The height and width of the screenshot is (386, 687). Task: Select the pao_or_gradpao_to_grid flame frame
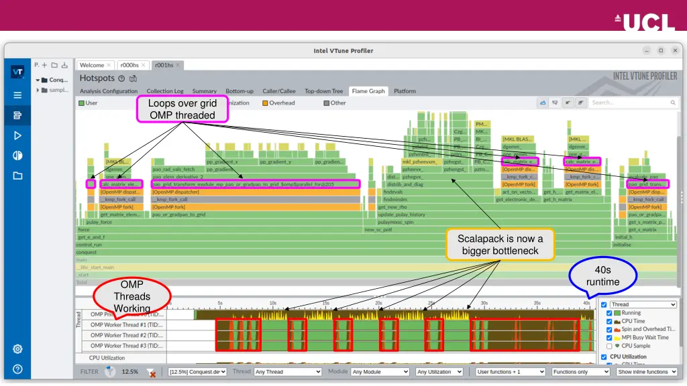pos(257,215)
